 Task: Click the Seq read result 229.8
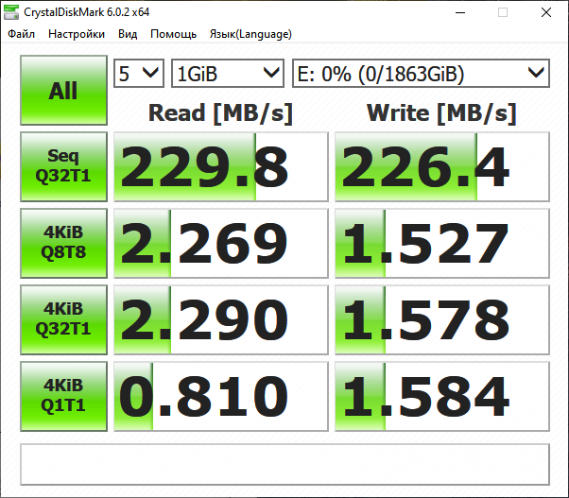[x=220, y=167]
